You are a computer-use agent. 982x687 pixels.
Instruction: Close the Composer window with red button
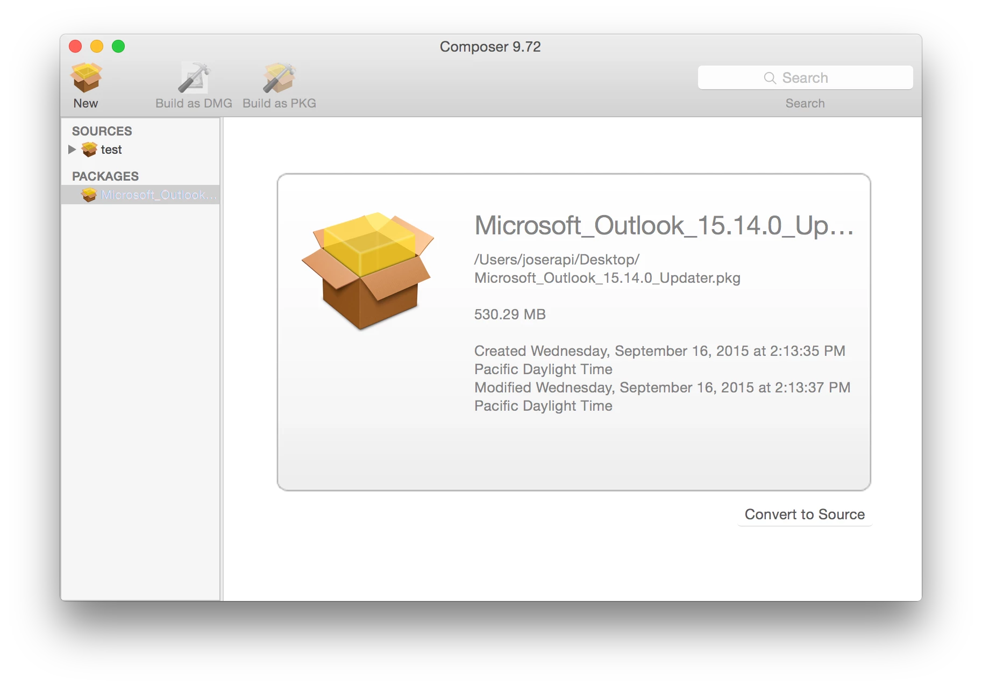75,47
